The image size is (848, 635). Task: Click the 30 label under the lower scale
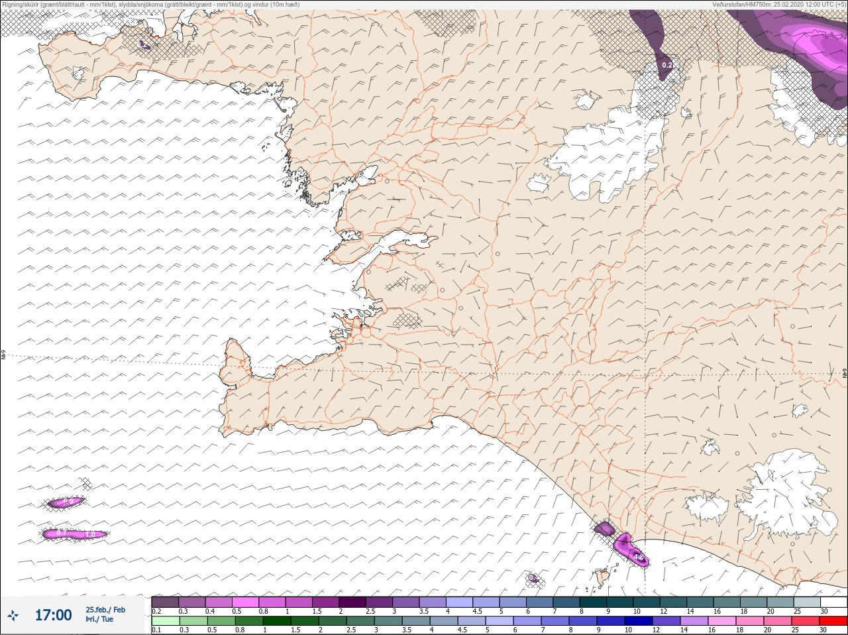823,630
